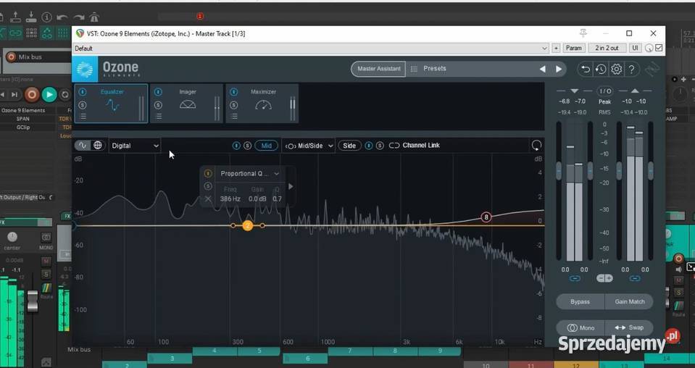Click the I/O meter button
This screenshot has width=695, height=368.
coord(605,91)
